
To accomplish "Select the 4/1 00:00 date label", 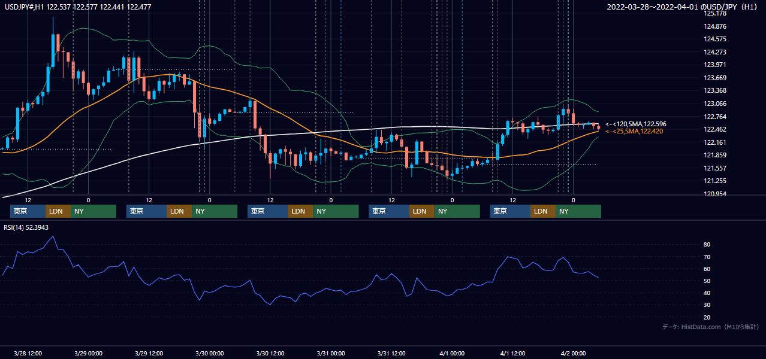I will tap(452, 354).
